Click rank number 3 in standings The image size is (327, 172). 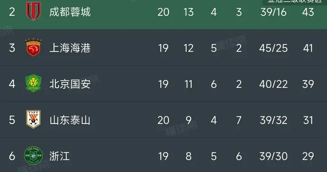pyautogui.click(x=12, y=48)
